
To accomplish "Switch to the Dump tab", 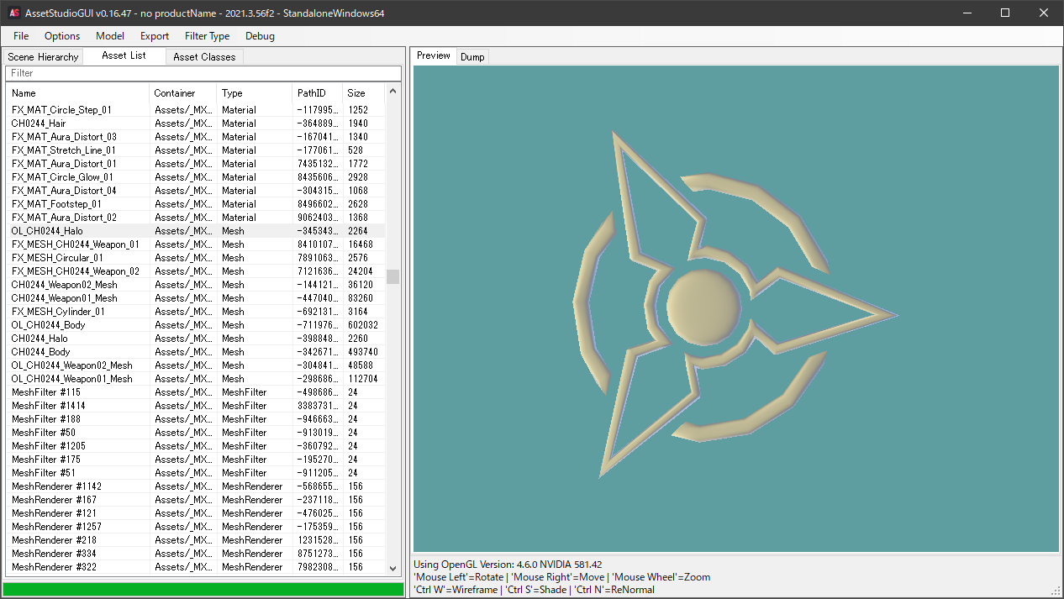I will coord(472,57).
